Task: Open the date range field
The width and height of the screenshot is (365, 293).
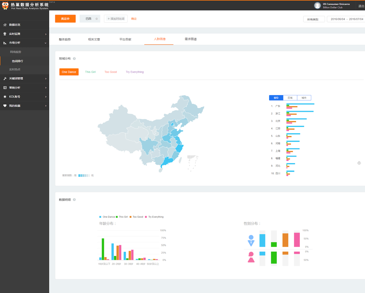Action: 347,19
